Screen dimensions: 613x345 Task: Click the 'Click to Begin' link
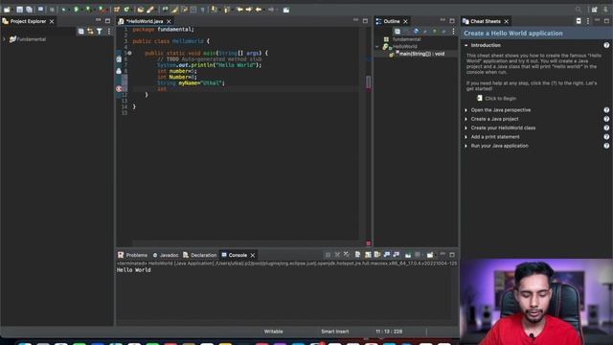500,99
